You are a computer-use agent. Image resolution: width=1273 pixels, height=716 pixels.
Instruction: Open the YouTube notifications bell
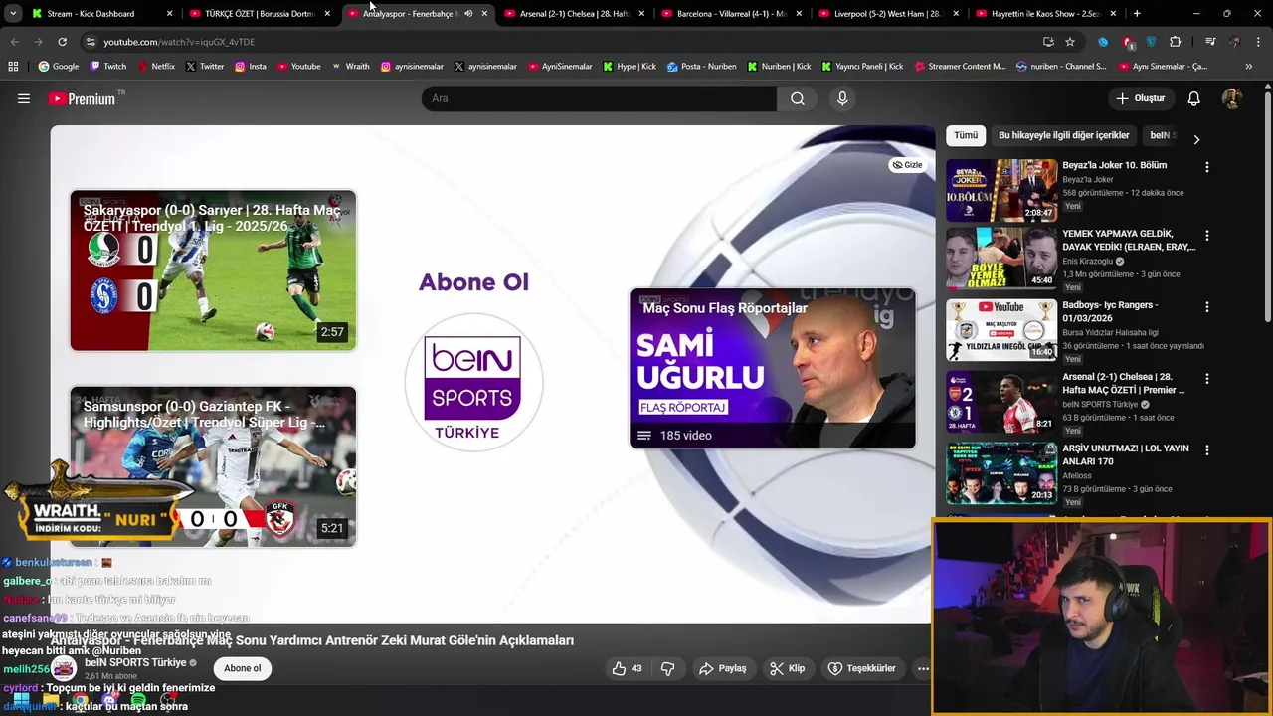click(x=1194, y=98)
